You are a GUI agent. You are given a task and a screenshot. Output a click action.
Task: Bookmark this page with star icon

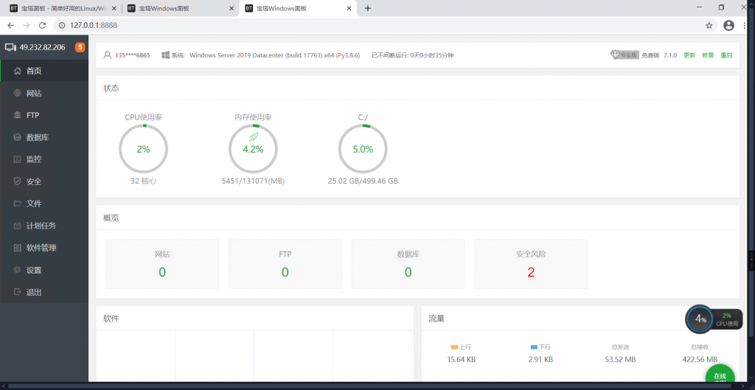click(x=709, y=26)
